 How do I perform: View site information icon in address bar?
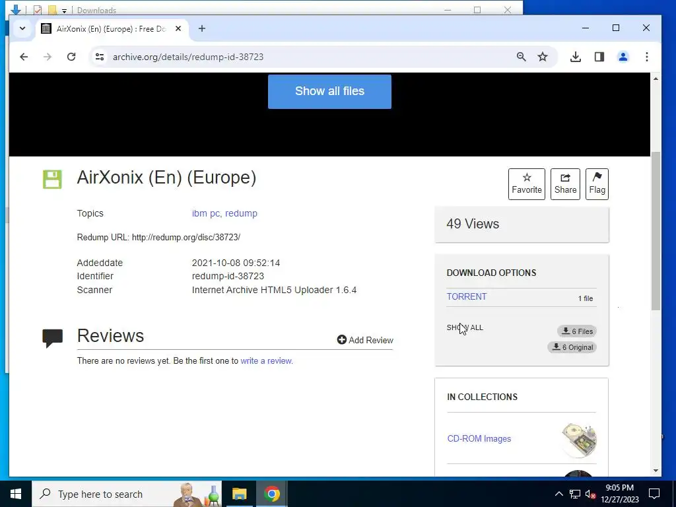(100, 57)
